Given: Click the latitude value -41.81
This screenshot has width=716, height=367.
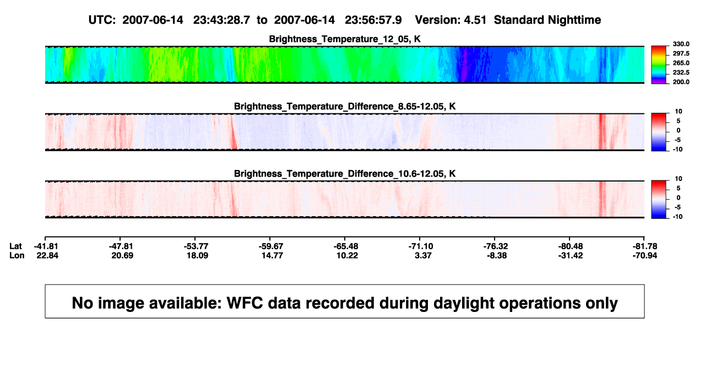Looking at the screenshot, I should (47, 246).
